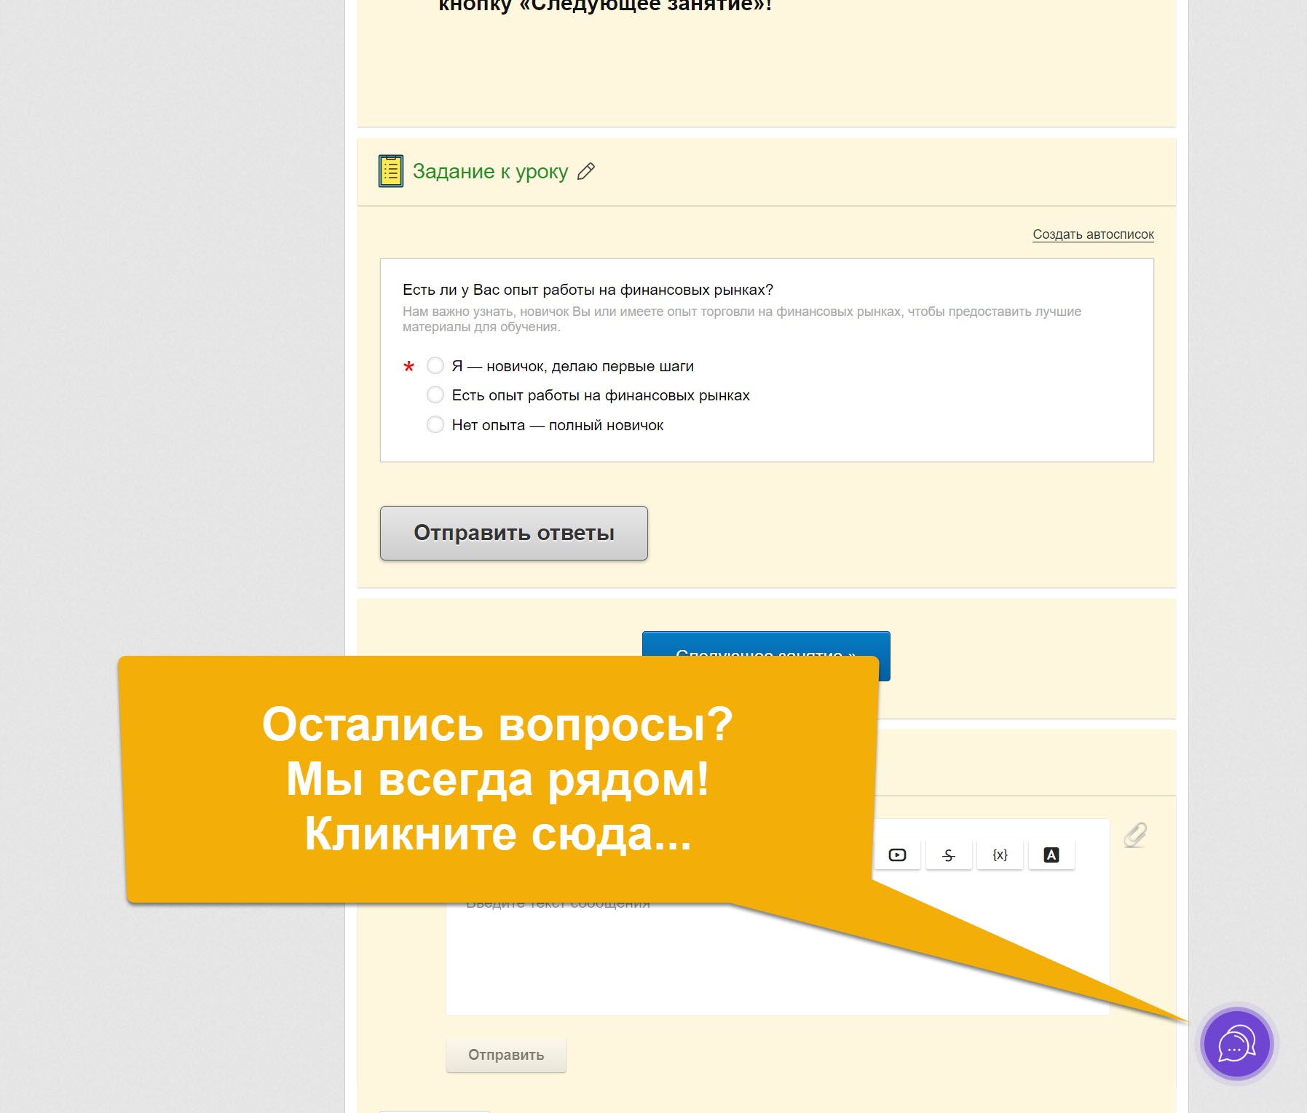Click the 'Отправить ответы' button

(513, 533)
